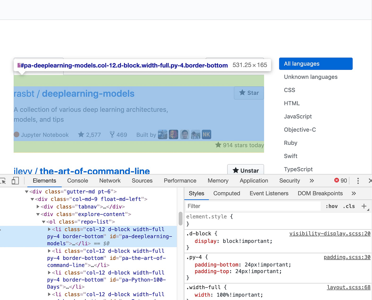Click the 90 errors counter badge

pyautogui.click(x=340, y=180)
